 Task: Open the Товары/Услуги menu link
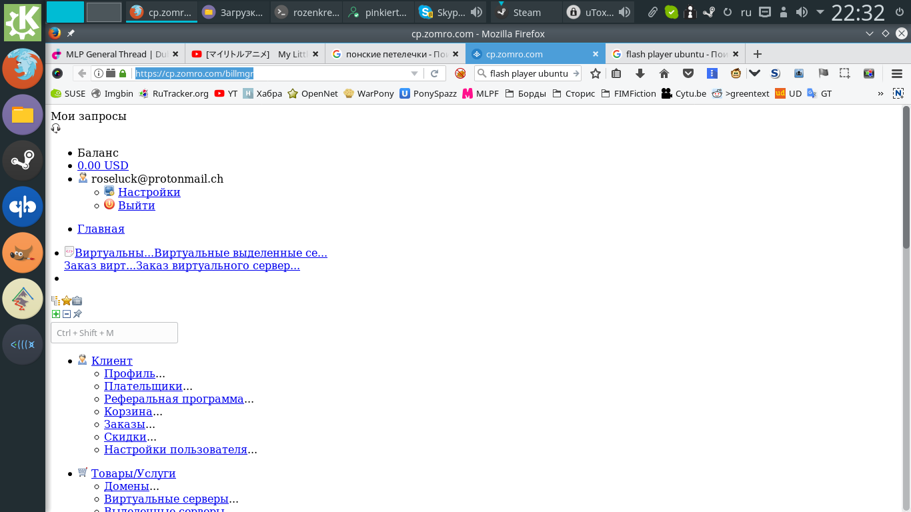click(x=133, y=473)
